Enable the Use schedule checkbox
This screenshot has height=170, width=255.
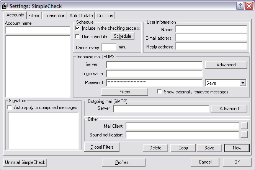point(78,36)
